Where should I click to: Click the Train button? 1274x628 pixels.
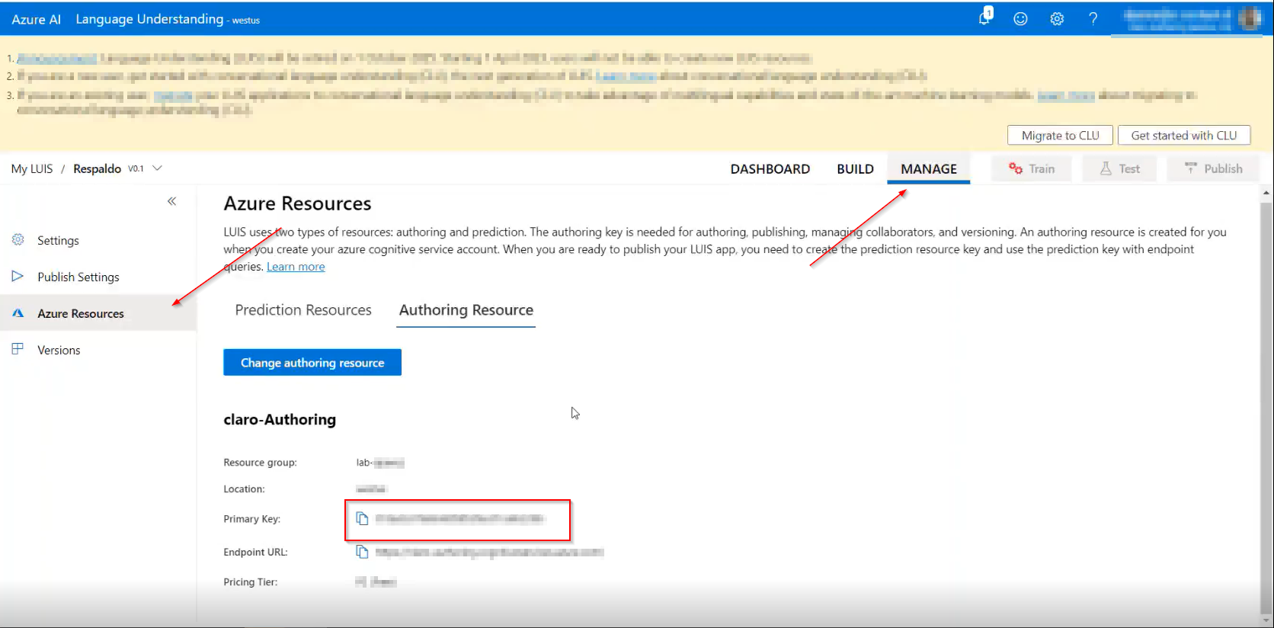(1032, 168)
